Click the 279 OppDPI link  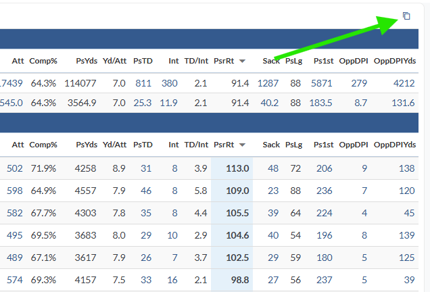coord(359,83)
